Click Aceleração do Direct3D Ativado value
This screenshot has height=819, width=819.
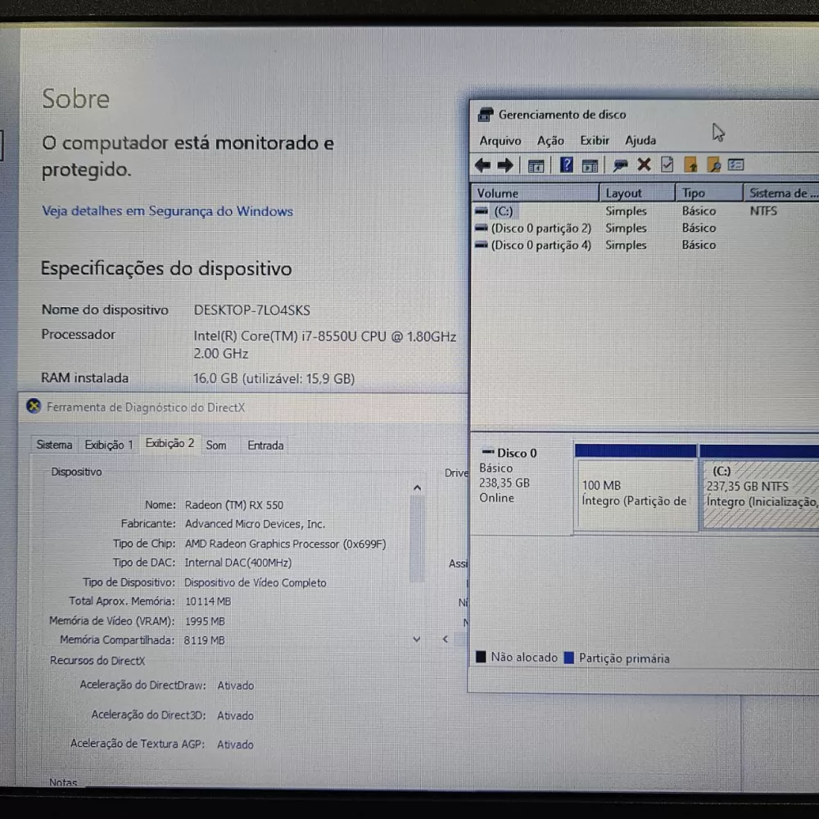(236, 715)
